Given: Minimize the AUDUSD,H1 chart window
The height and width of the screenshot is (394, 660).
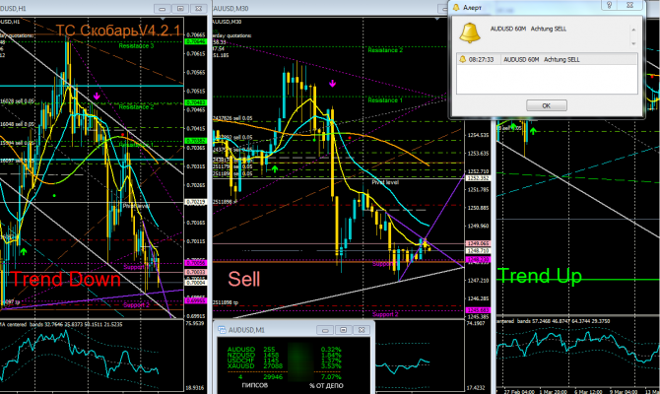Looking at the screenshot, I should pyautogui.click(x=163, y=9).
